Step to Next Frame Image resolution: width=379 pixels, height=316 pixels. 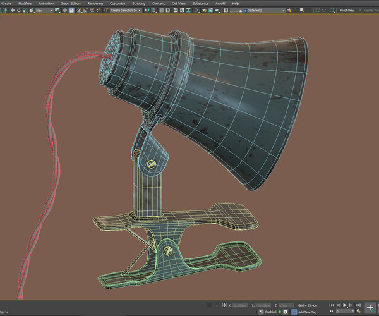pyautogui.click(x=351, y=305)
